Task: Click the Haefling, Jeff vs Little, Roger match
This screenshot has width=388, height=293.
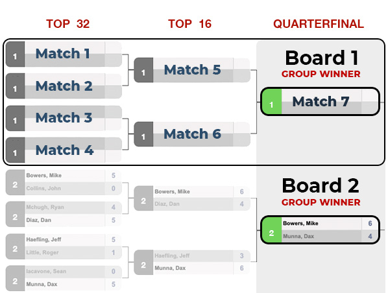Action: point(64,246)
